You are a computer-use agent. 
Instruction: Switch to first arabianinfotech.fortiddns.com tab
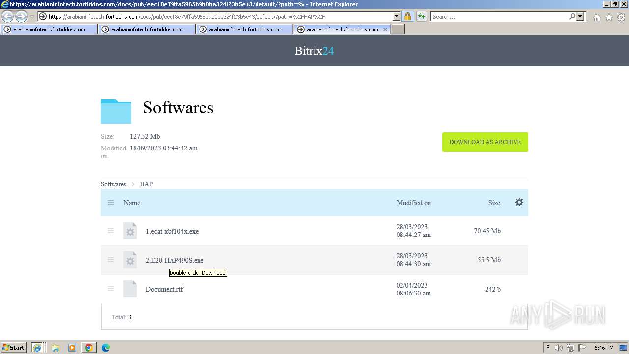(49, 29)
